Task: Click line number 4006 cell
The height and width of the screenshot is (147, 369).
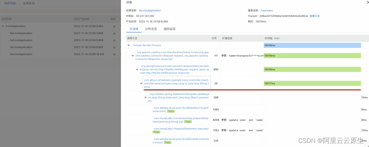Action: click(216, 120)
